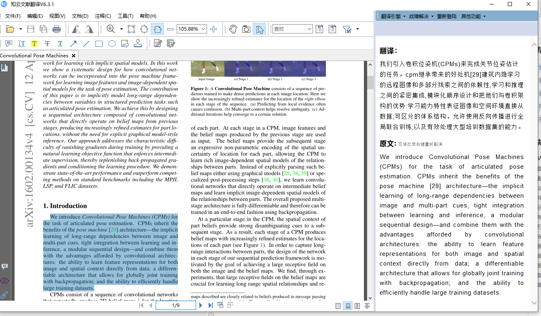
Task: Open the 文件(F) menu
Action: (x=13, y=16)
